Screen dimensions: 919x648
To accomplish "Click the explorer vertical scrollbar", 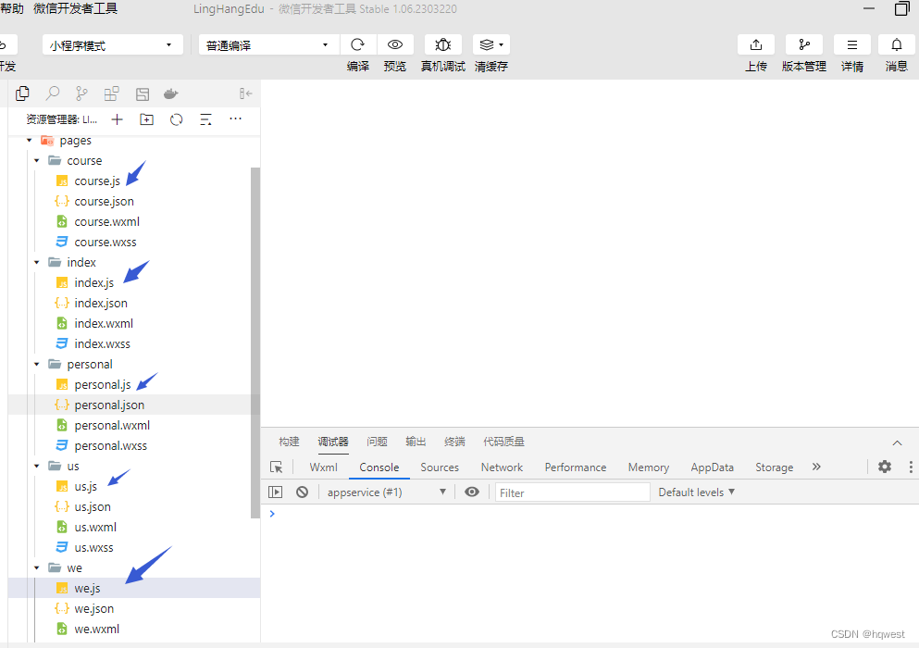I will tap(255, 343).
